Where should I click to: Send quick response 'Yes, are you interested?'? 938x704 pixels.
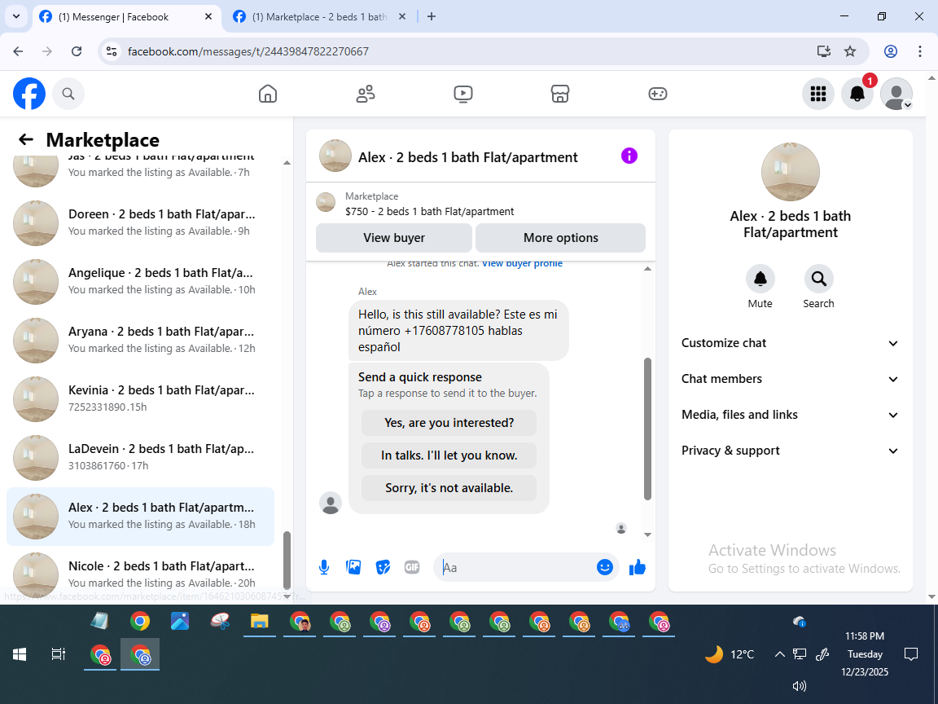coord(449,423)
